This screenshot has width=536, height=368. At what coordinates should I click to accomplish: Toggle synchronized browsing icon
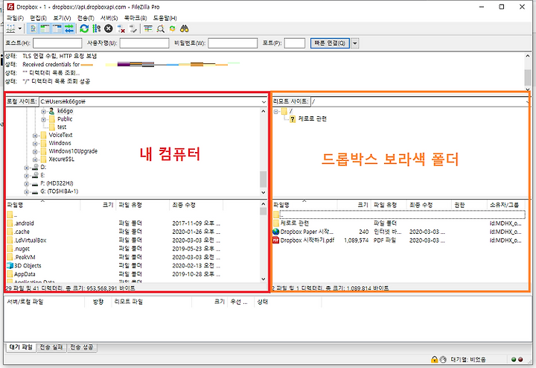[172, 29]
